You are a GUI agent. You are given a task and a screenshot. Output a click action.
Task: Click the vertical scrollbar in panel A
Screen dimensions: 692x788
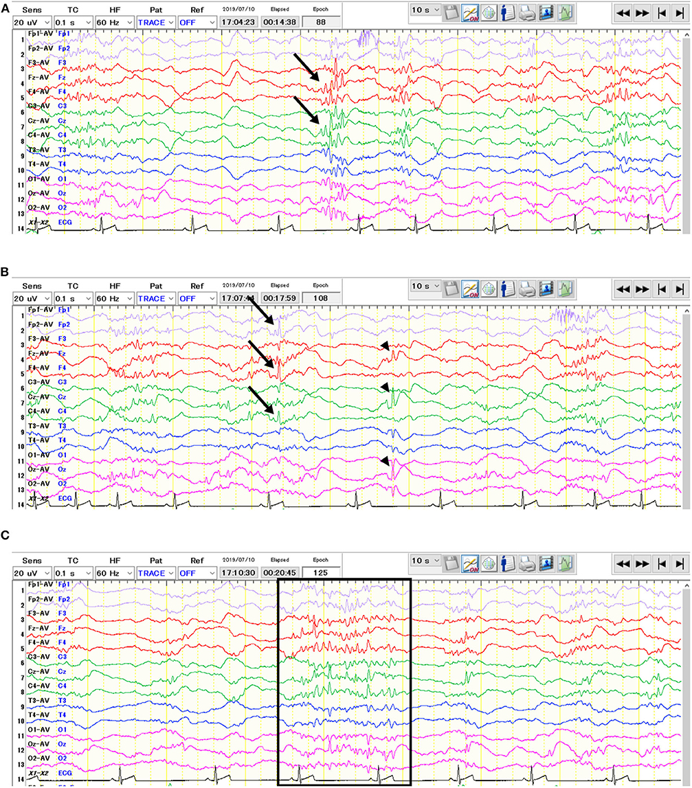686,132
